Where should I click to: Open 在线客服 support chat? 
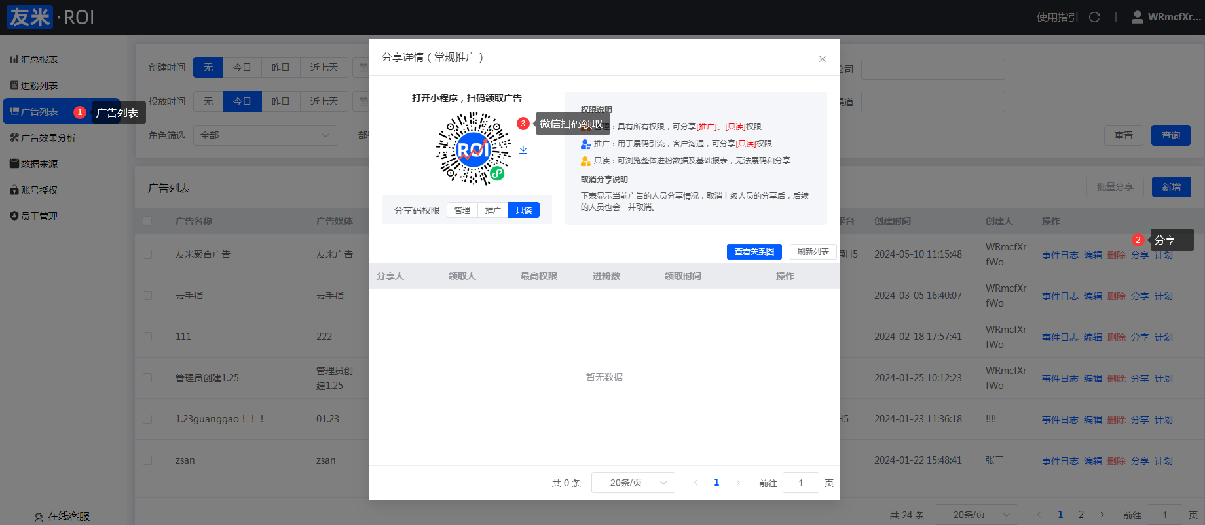(62, 517)
